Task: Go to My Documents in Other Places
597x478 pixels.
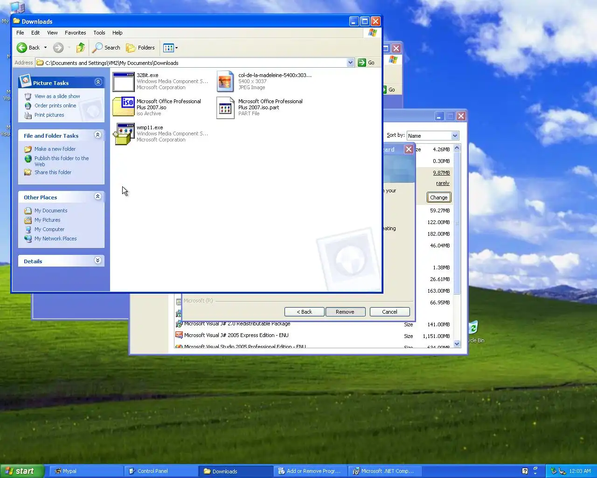Action: tap(50, 211)
